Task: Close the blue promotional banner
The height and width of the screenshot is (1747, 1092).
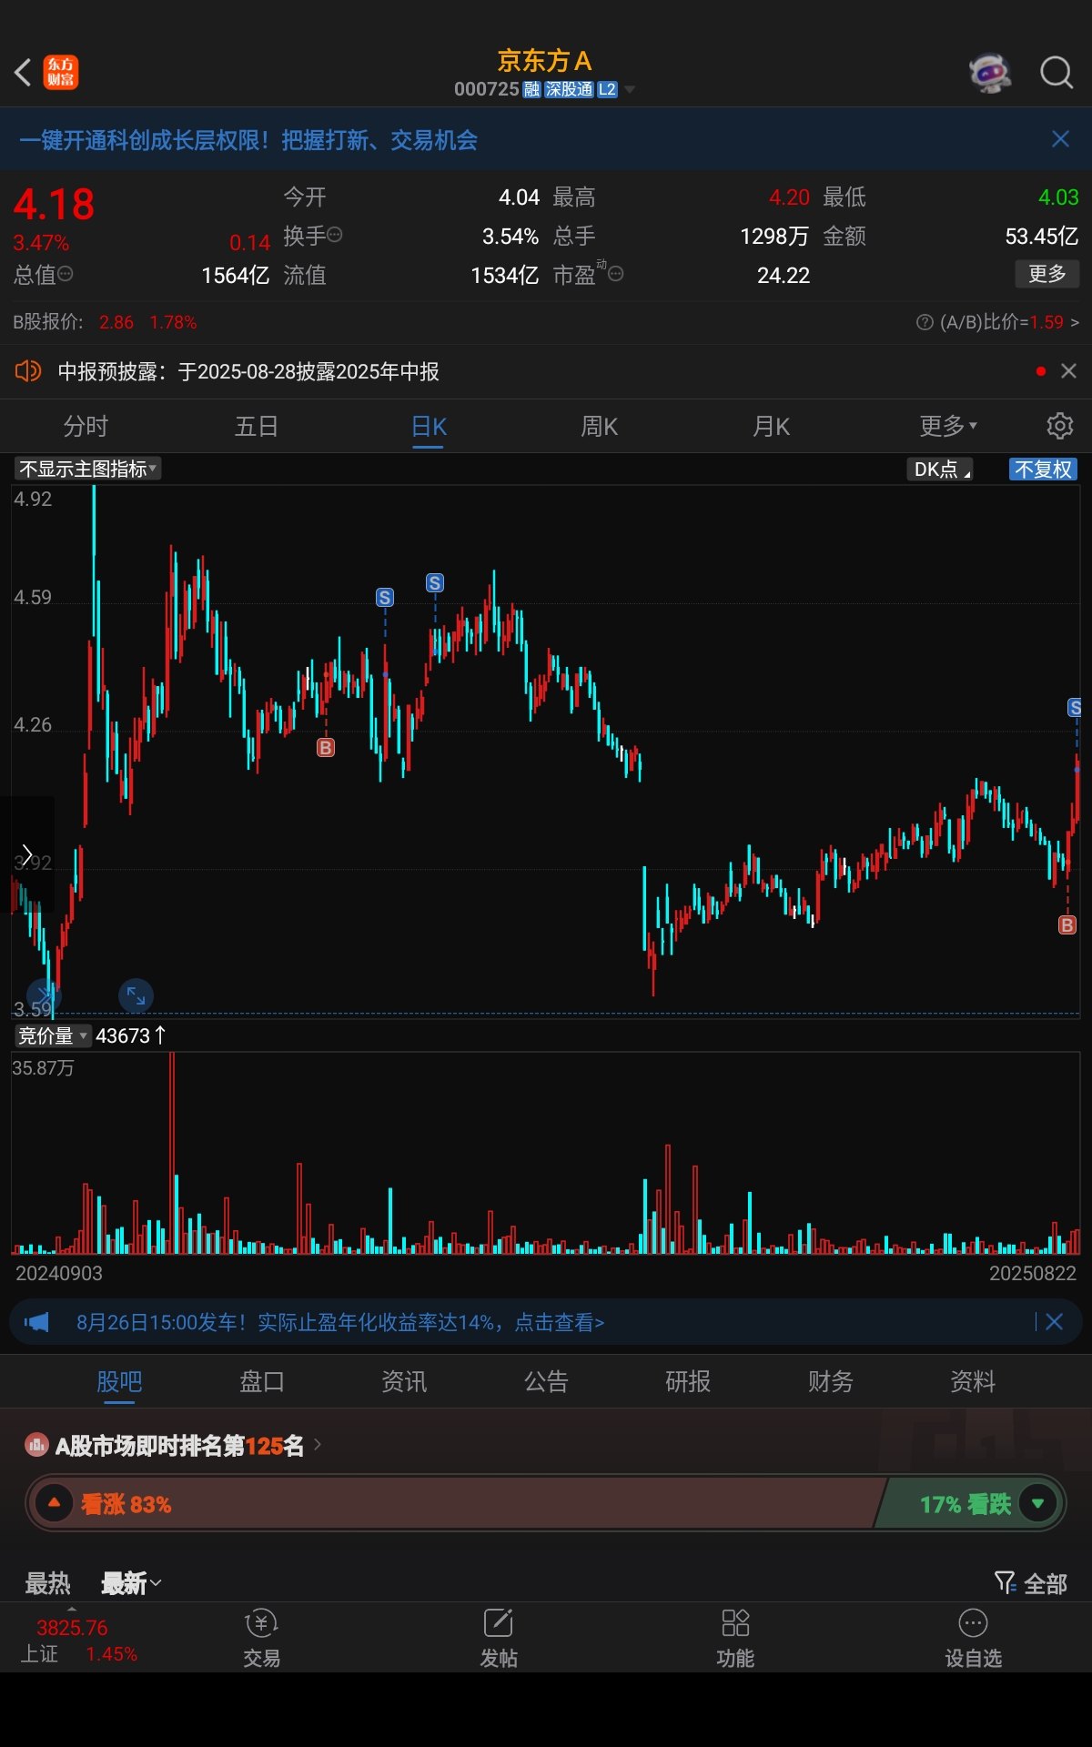Action: tap(1060, 139)
